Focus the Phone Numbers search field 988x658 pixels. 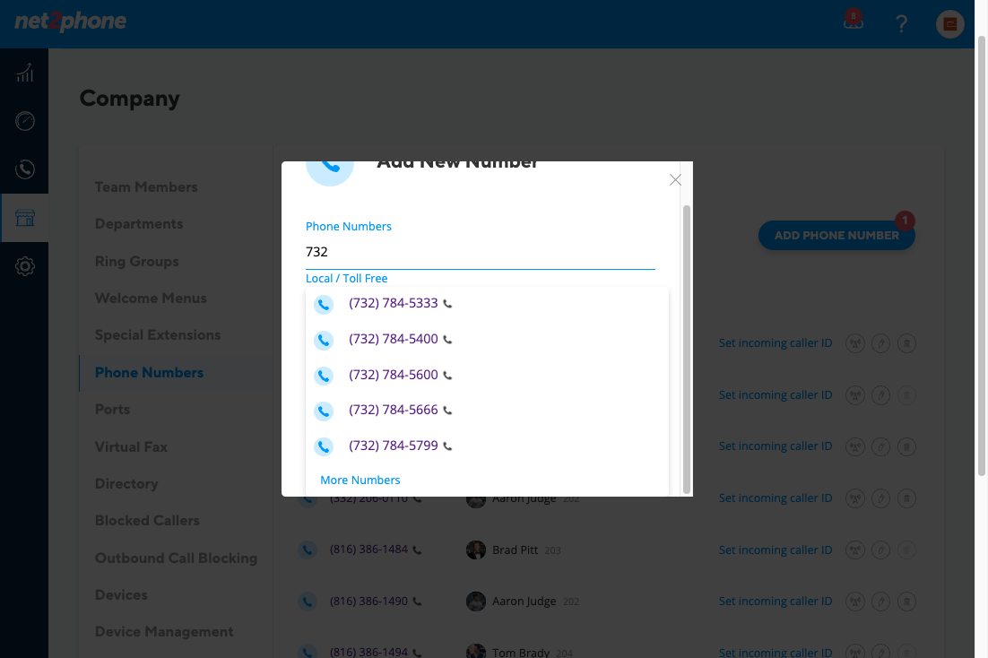481,252
